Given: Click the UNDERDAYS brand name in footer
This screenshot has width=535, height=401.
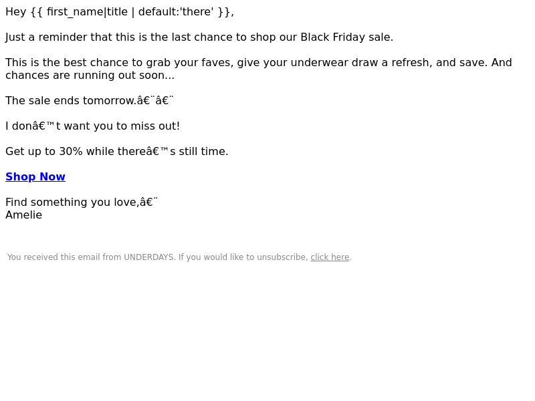Looking at the screenshot, I should [x=148, y=257].
